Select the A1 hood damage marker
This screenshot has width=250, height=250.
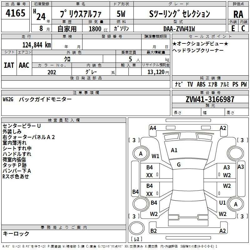coord(174,150)
